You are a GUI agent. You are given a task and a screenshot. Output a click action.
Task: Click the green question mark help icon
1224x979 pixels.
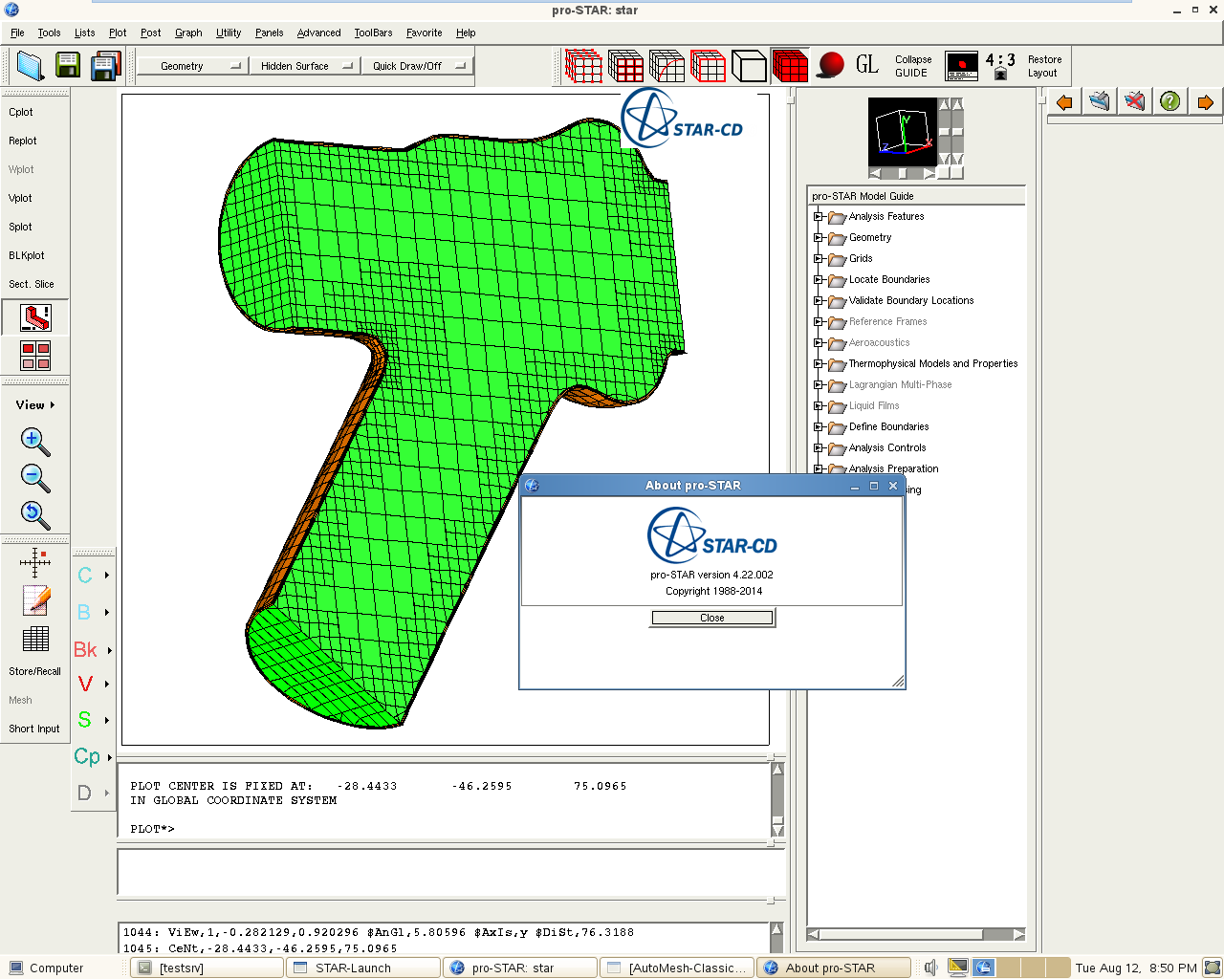point(1169,101)
